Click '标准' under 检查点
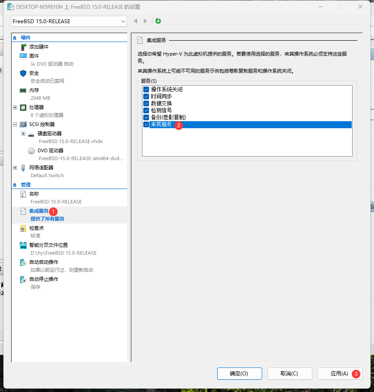 tap(35, 236)
